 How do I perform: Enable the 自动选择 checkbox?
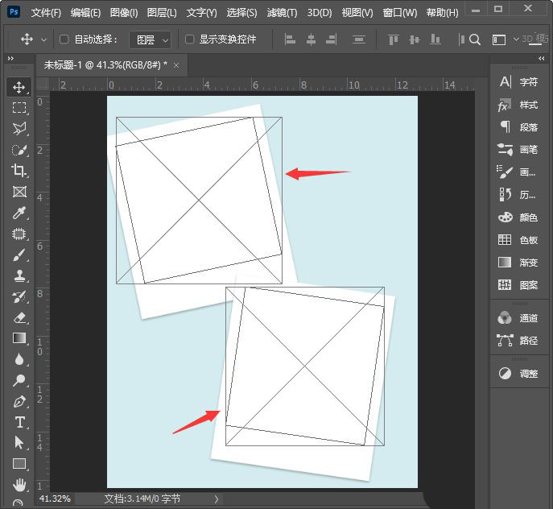(x=64, y=39)
